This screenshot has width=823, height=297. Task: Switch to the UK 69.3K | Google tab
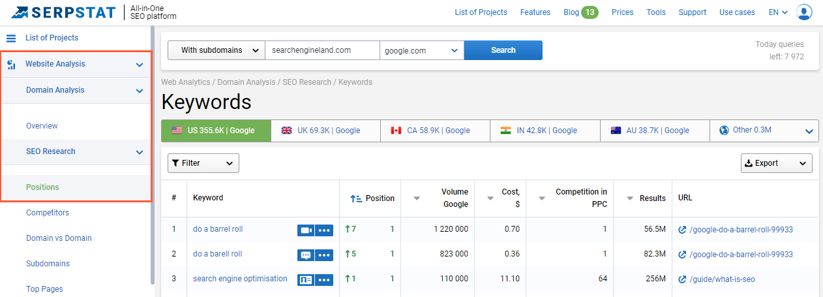click(x=326, y=131)
